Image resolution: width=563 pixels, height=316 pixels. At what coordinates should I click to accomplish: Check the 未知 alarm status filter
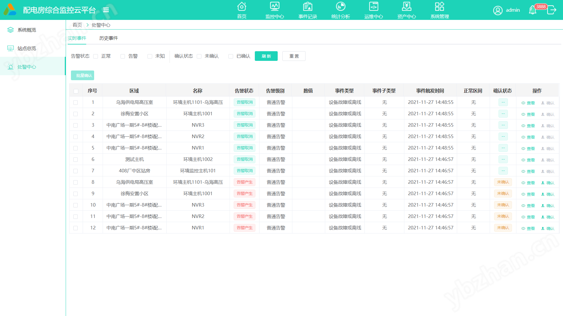pos(150,56)
